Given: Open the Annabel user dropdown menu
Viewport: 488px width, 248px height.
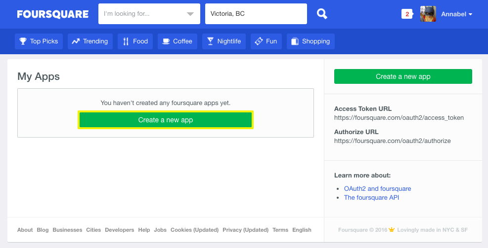Looking at the screenshot, I should 456,14.
